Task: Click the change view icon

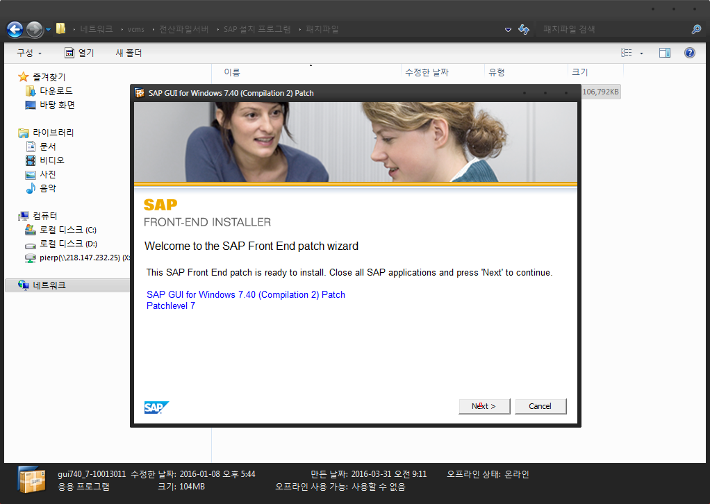Action: click(627, 53)
